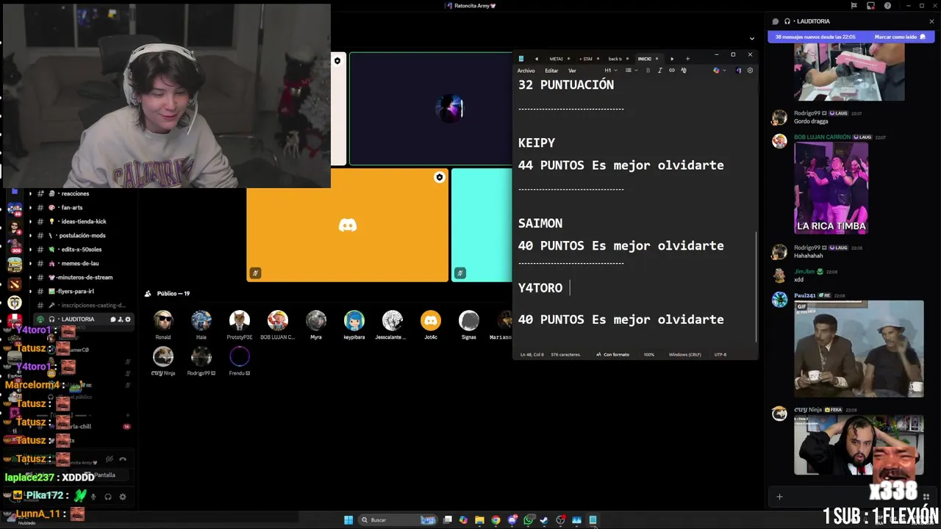Open the fan-arts channel
The height and width of the screenshot is (529, 941).
(x=74, y=208)
